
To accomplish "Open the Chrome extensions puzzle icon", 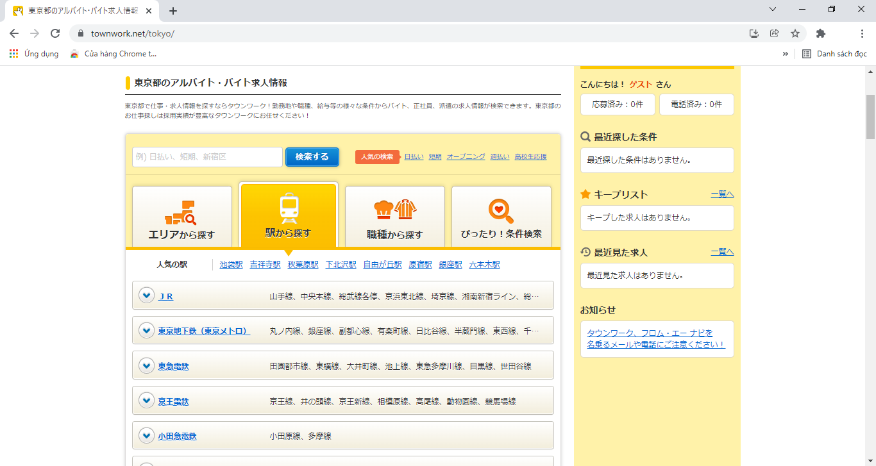I will coord(821,33).
